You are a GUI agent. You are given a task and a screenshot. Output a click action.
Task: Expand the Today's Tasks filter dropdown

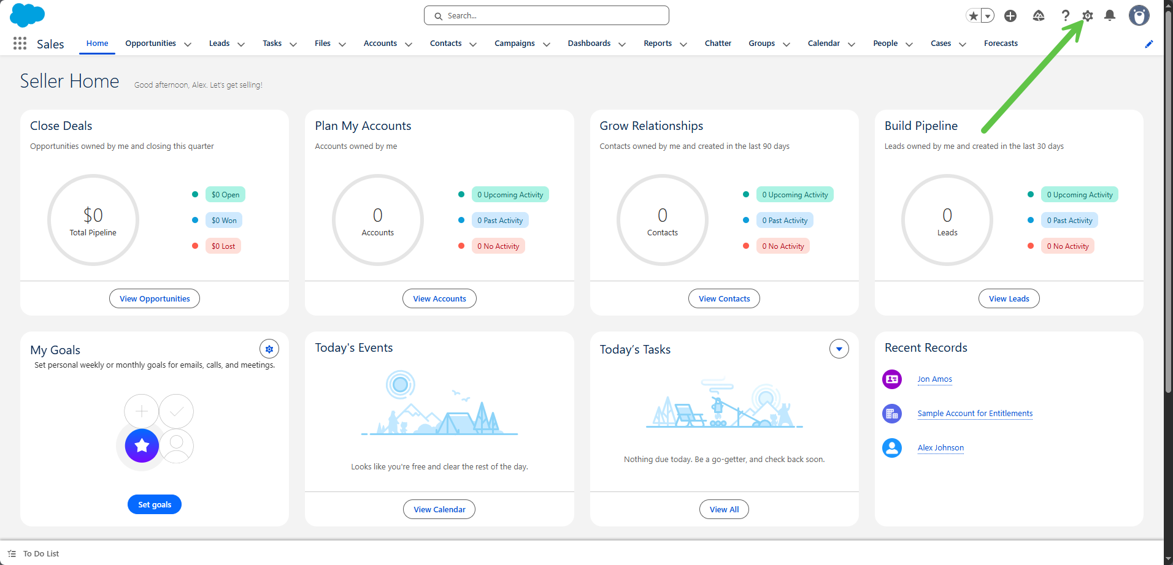click(x=839, y=349)
